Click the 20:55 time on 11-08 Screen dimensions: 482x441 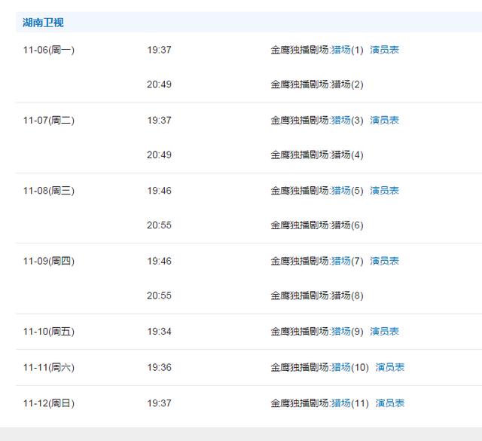coord(159,225)
